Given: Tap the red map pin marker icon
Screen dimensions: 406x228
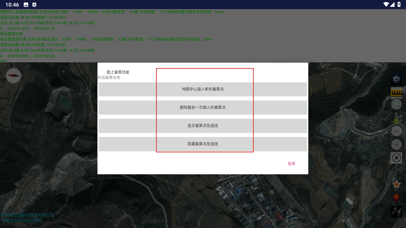Looking at the screenshot, I should tap(396, 198).
